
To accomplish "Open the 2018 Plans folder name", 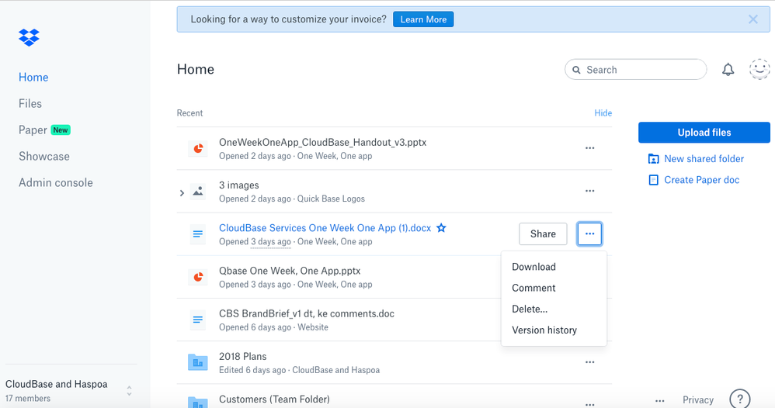I will 243,357.
